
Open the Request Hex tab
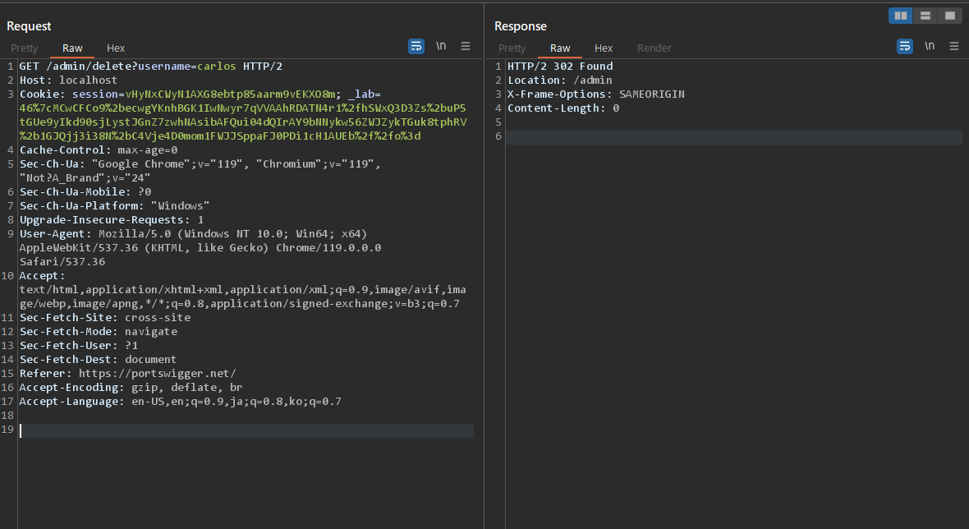pyautogui.click(x=116, y=48)
